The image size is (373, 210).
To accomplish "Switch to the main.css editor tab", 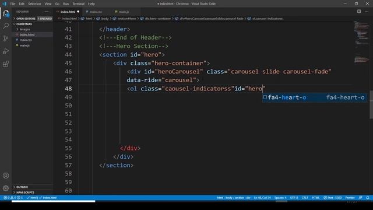I will [x=96, y=12].
